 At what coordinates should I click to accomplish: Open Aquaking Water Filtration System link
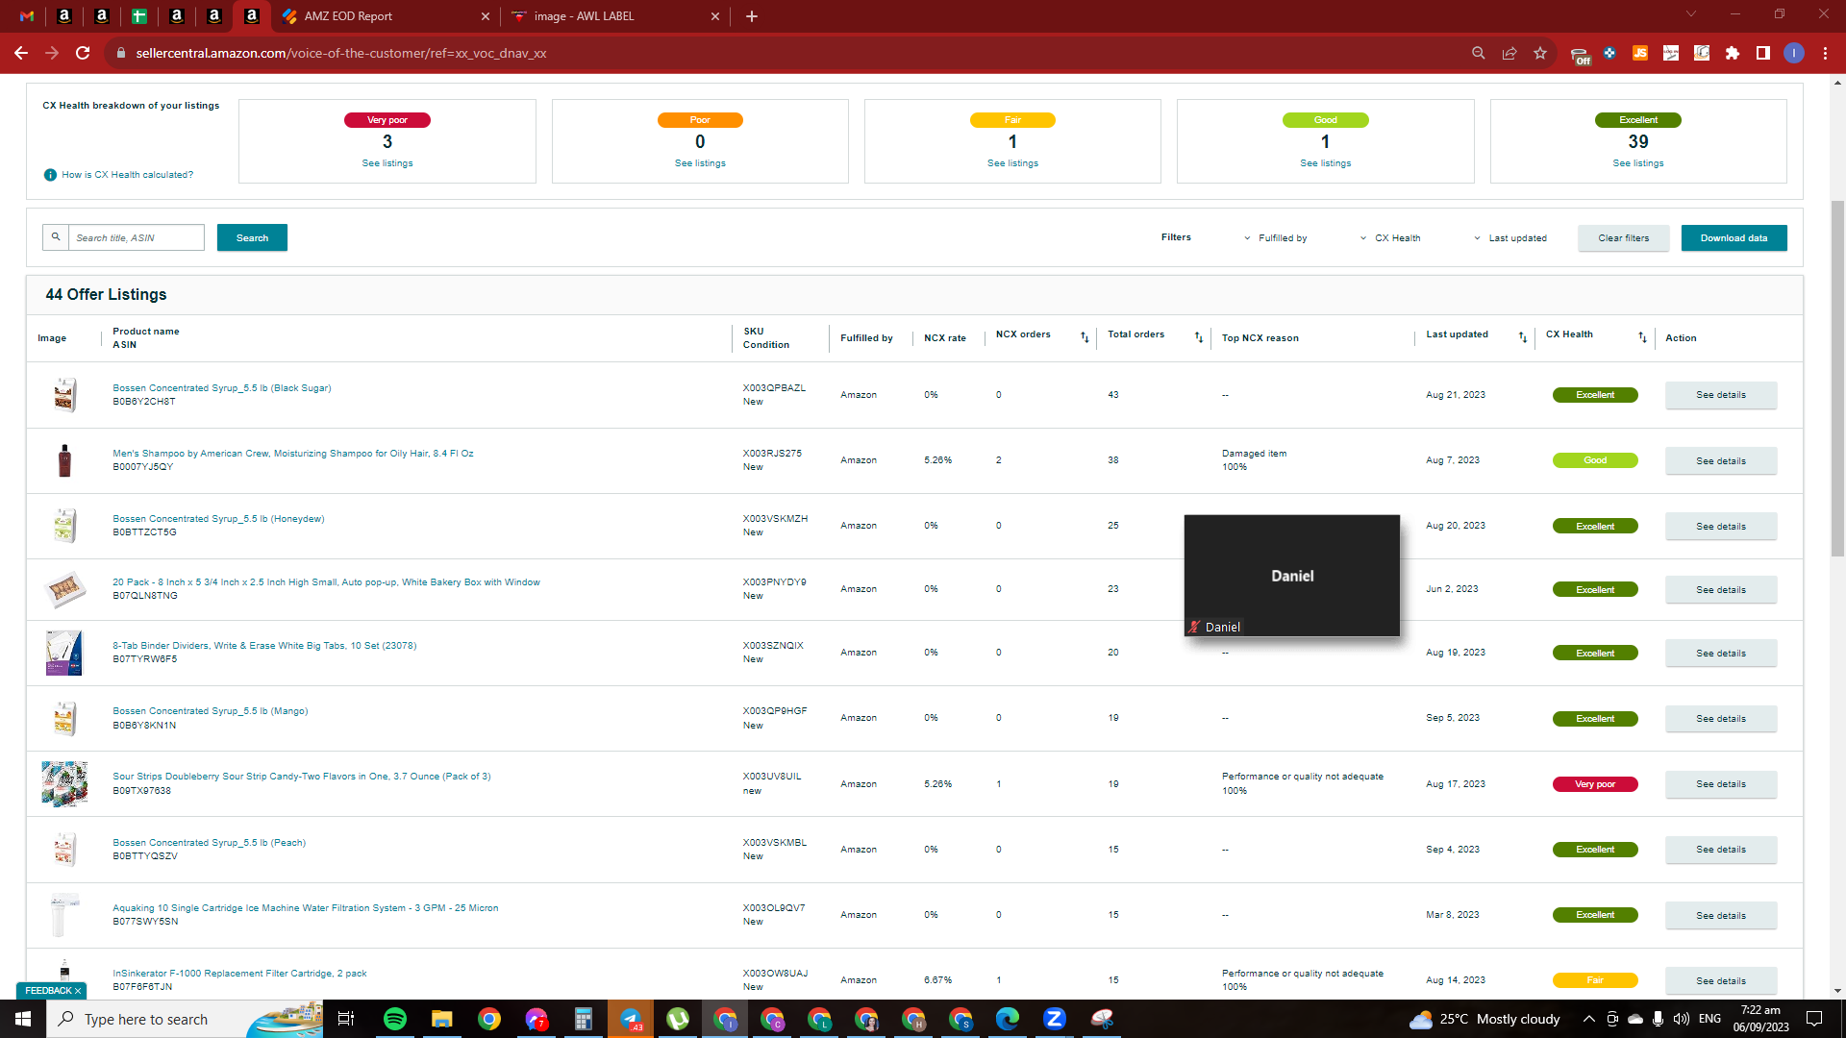click(306, 908)
